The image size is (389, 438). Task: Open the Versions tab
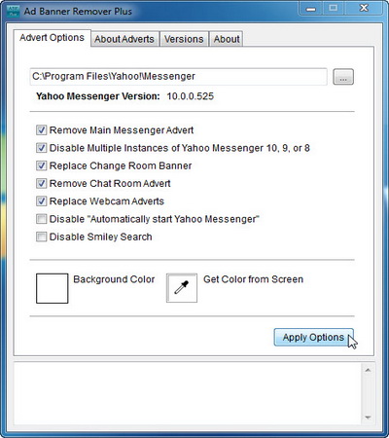[184, 39]
